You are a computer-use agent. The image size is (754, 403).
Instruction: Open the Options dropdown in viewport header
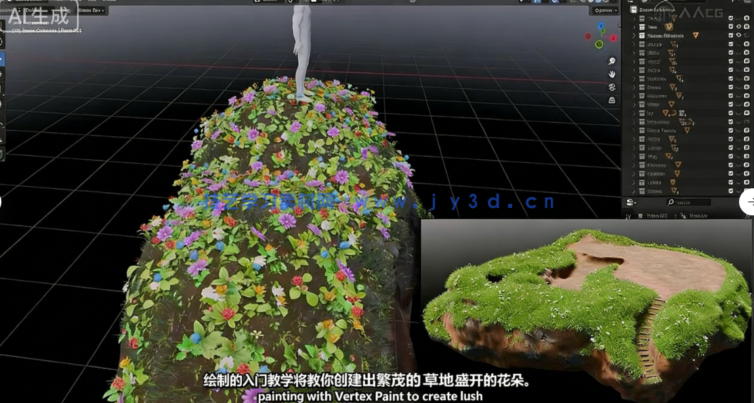pyautogui.click(x=605, y=11)
